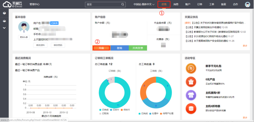Click the 提现 withdraw button

119,48
